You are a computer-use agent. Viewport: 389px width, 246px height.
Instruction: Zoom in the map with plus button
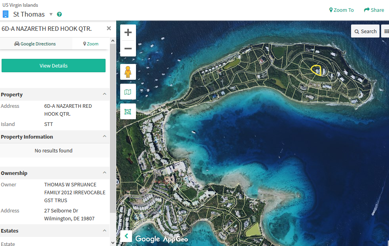tap(128, 32)
